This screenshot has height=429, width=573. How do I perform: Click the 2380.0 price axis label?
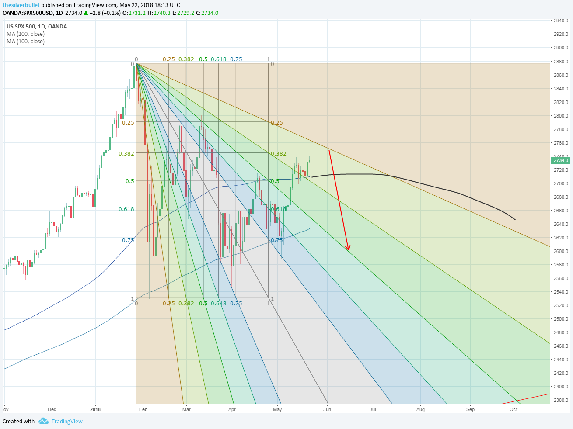pyautogui.click(x=561, y=400)
